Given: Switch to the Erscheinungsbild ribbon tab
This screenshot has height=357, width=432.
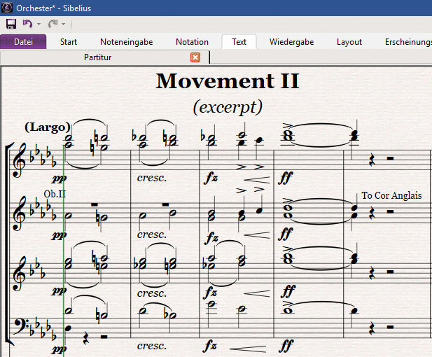Looking at the screenshot, I should (408, 42).
